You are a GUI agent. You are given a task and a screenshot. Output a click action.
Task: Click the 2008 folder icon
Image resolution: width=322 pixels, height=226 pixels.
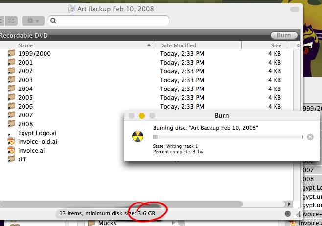pos(11,124)
